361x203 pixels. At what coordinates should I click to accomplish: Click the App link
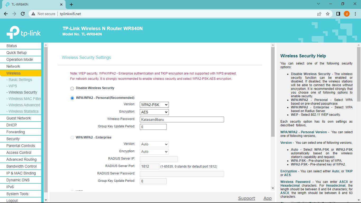[267, 198]
